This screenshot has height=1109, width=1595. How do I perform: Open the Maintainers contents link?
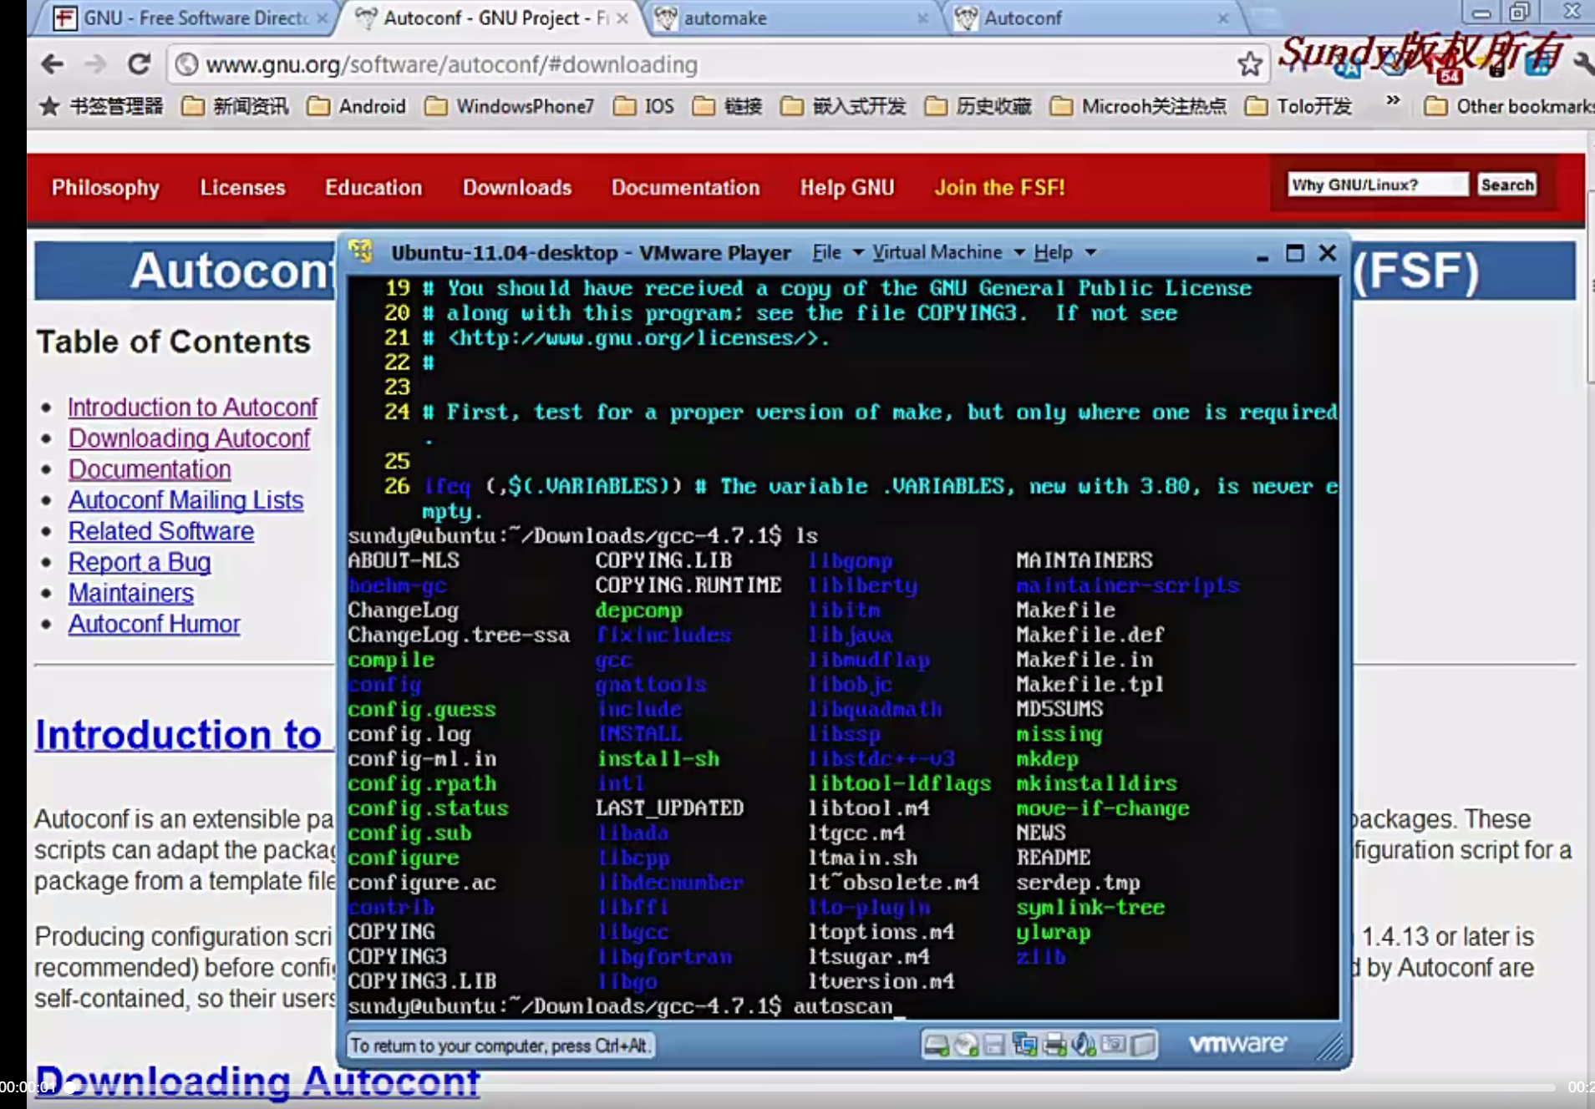[131, 592]
